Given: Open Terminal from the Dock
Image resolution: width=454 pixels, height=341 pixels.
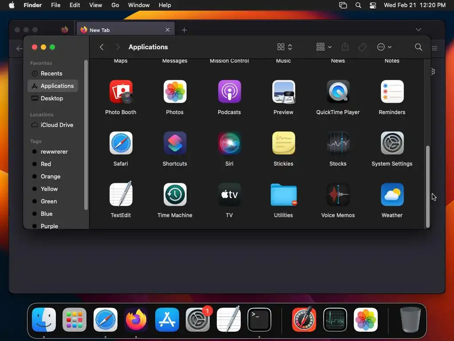Looking at the screenshot, I should [259, 320].
